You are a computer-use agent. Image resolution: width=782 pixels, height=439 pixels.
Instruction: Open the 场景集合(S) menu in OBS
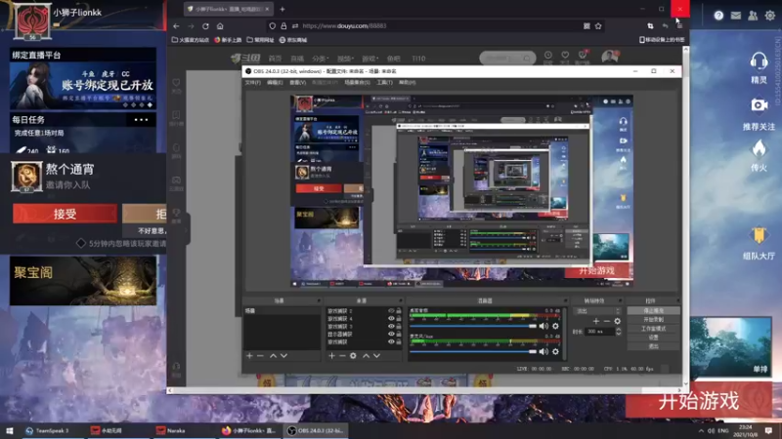pos(357,83)
